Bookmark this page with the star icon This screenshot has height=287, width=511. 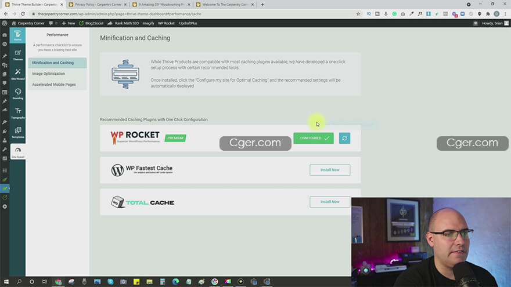tap(358, 14)
